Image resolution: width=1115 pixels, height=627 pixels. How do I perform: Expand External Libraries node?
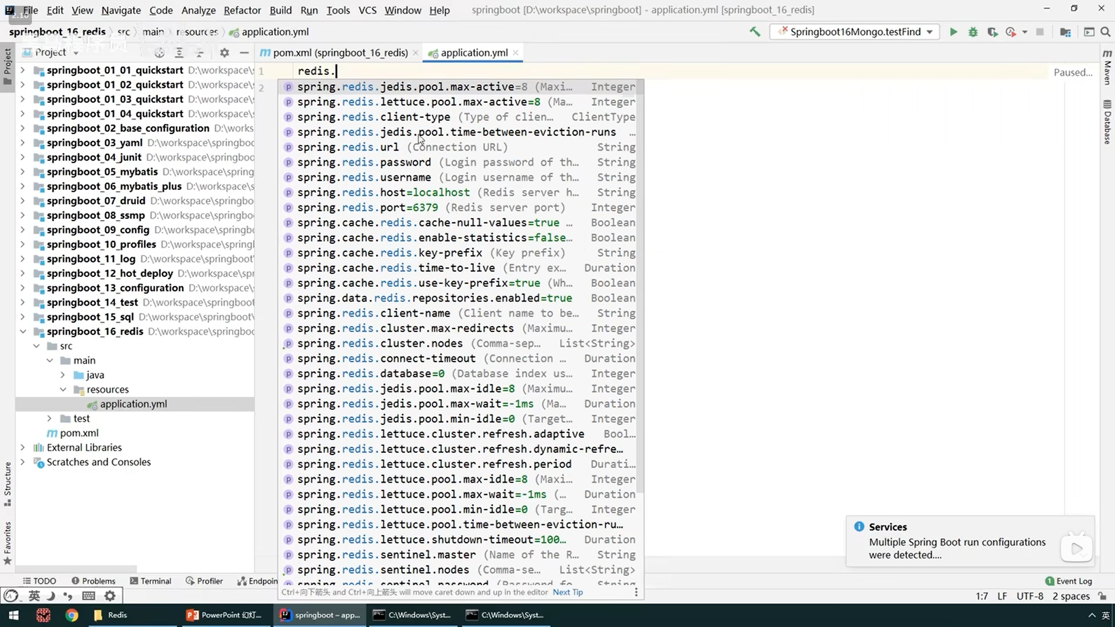[x=23, y=448]
